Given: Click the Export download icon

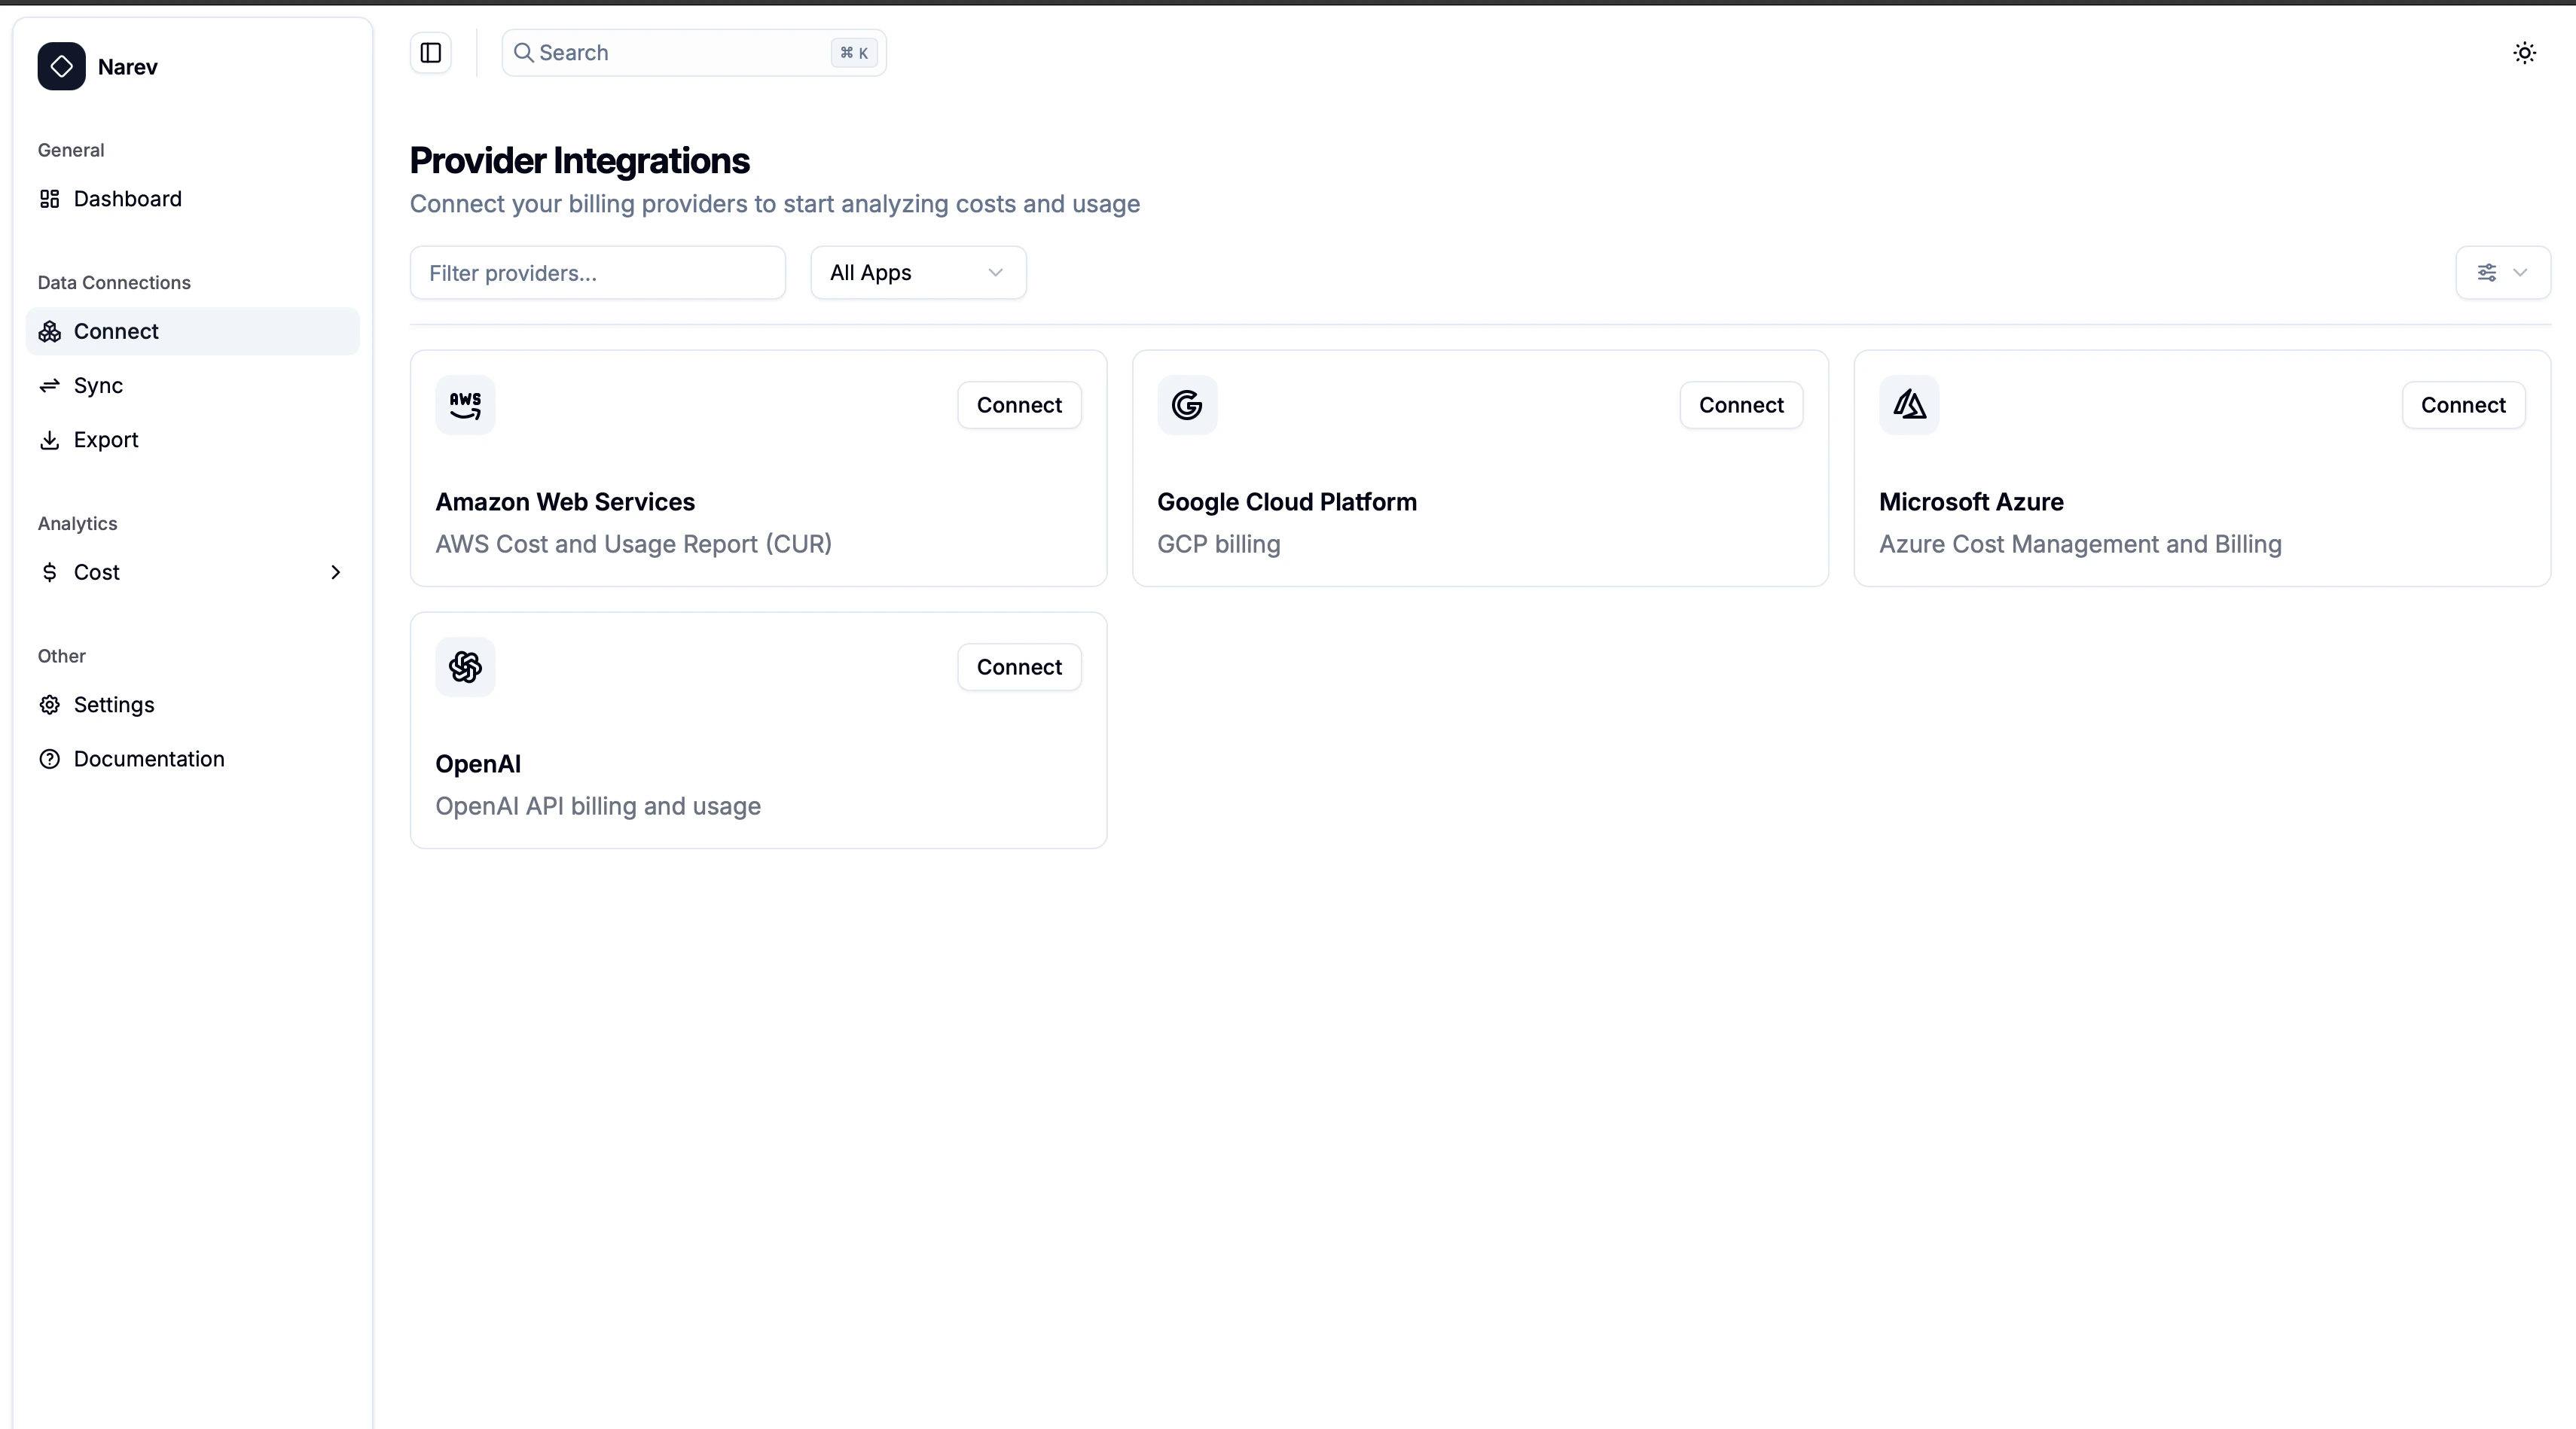Looking at the screenshot, I should 50,440.
